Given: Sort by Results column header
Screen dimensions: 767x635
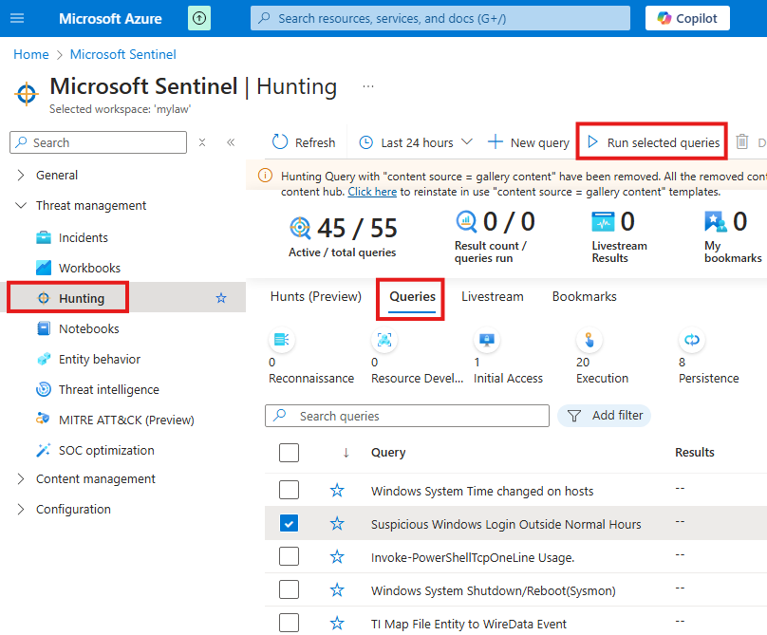Looking at the screenshot, I should 695,453.
